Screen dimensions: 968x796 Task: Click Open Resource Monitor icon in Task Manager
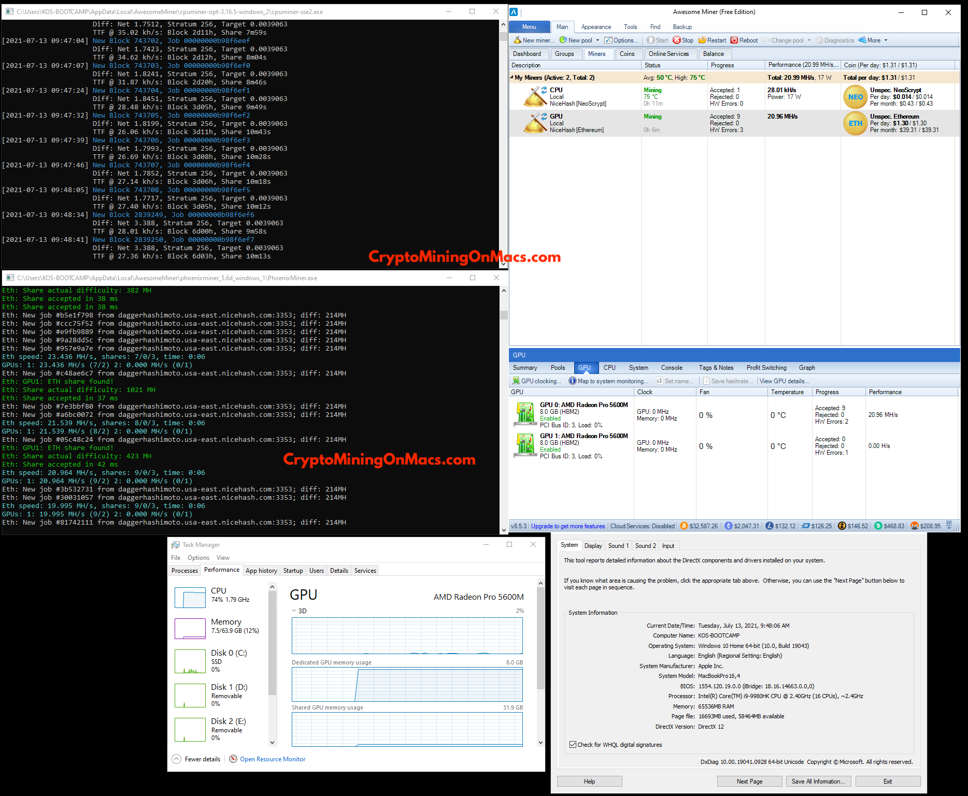coord(233,759)
